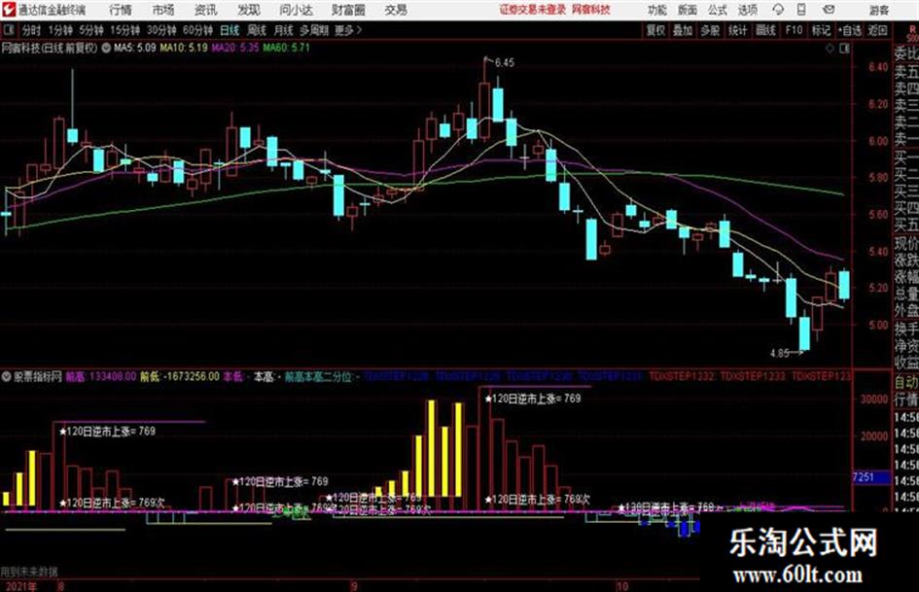Screen dimensions: 919x592
Task: Open the F10 company info button
Action: [x=794, y=30]
